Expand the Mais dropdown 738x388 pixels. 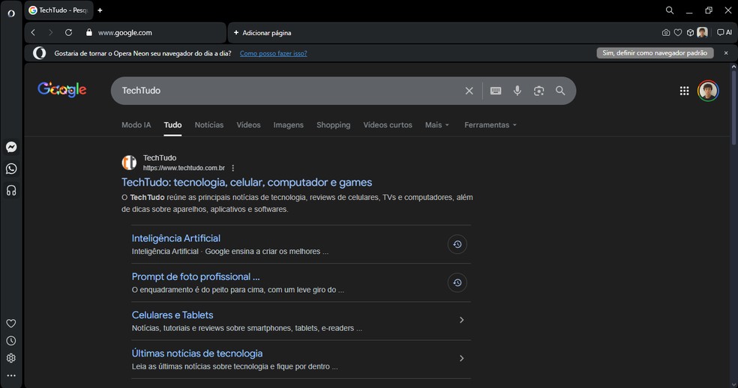(x=437, y=124)
